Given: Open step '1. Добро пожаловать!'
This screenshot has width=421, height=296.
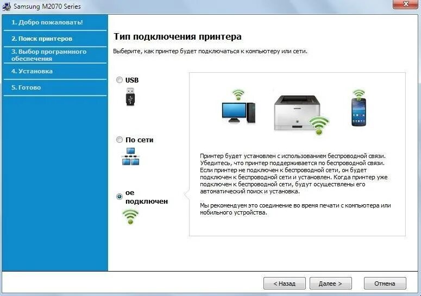Looking at the screenshot, I should (x=55, y=23).
